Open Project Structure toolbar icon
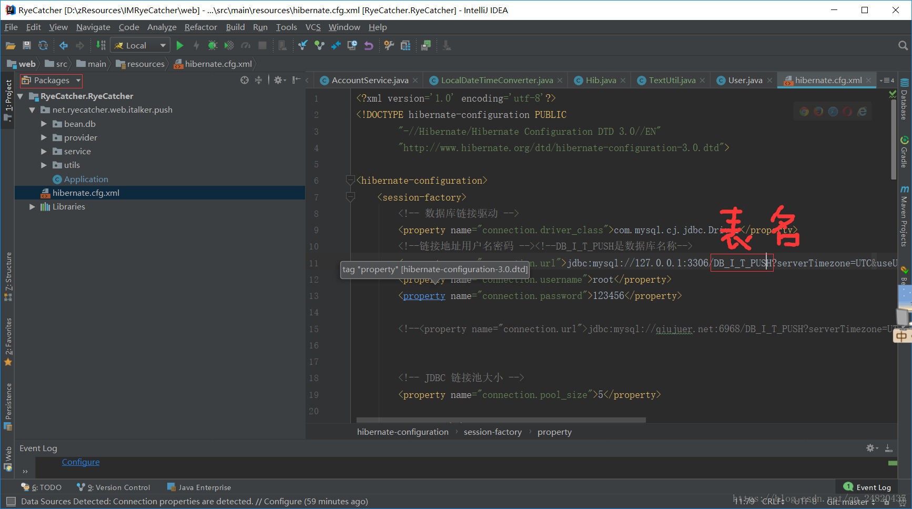The width and height of the screenshot is (912, 509). 405,46
